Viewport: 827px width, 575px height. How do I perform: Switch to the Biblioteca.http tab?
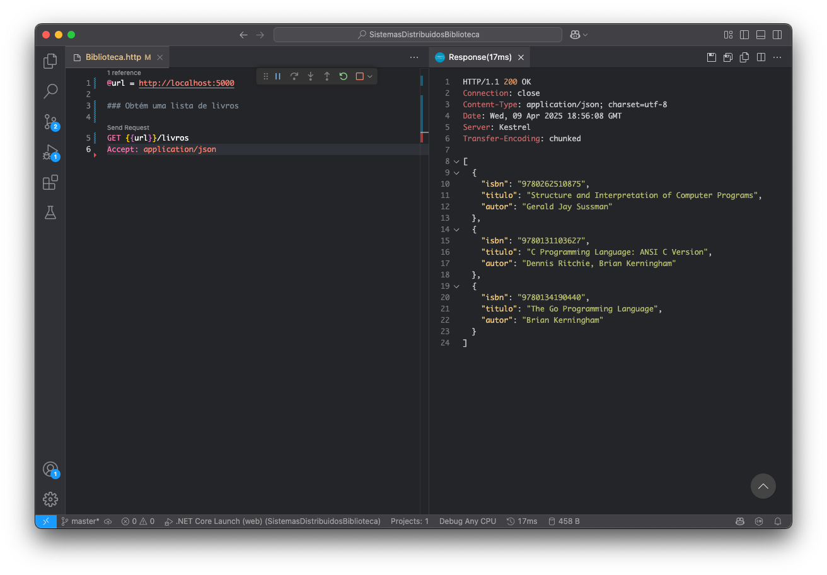pyautogui.click(x=113, y=57)
